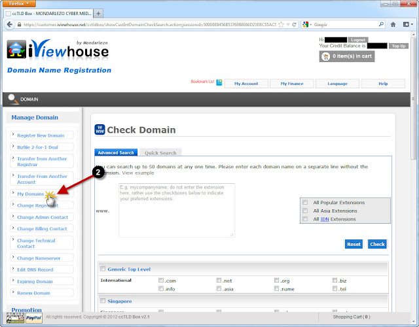The image size is (419, 327).
Task: Tick the .biz extension checkbox
Action: (335, 280)
